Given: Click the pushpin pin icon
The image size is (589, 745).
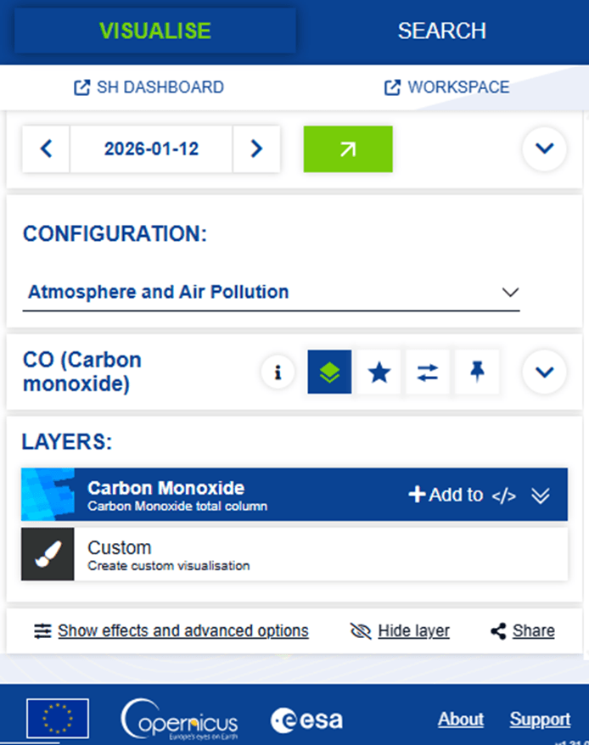Looking at the screenshot, I should pos(477,372).
